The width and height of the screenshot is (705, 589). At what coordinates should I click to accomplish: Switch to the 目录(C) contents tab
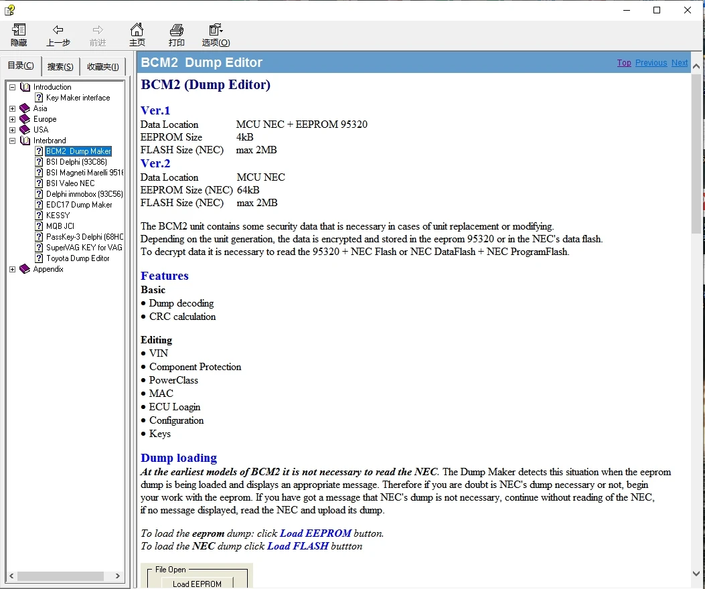pos(21,66)
